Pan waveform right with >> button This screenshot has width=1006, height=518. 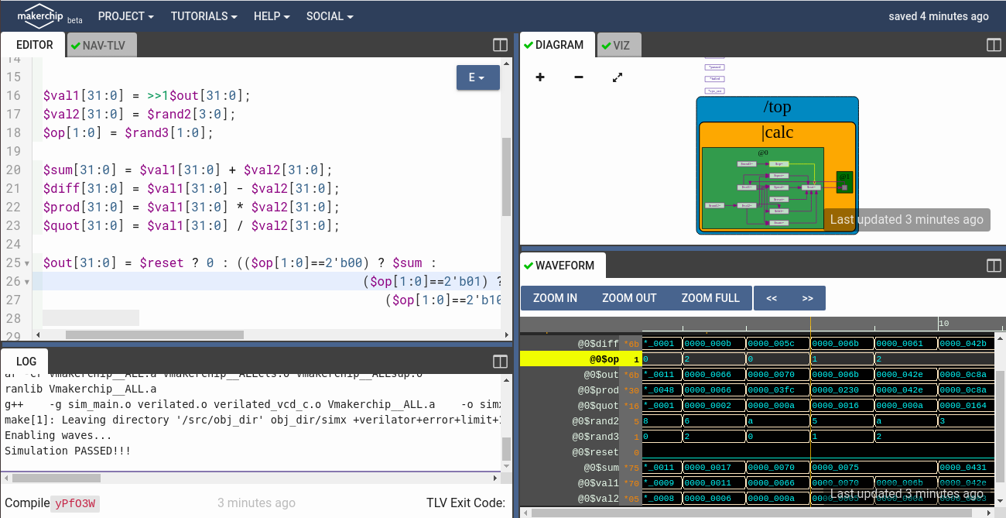tap(807, 298)
